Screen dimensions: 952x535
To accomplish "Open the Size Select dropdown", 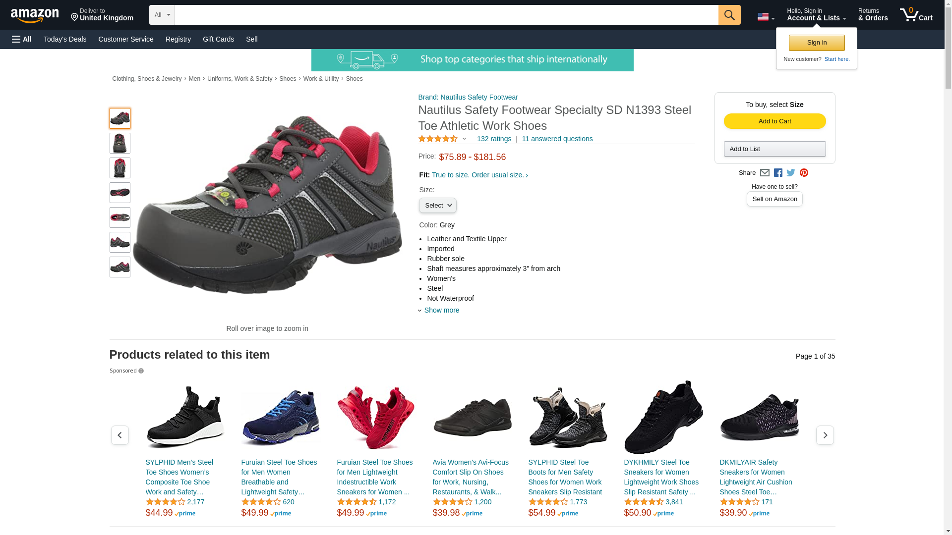I will point(437,206).
